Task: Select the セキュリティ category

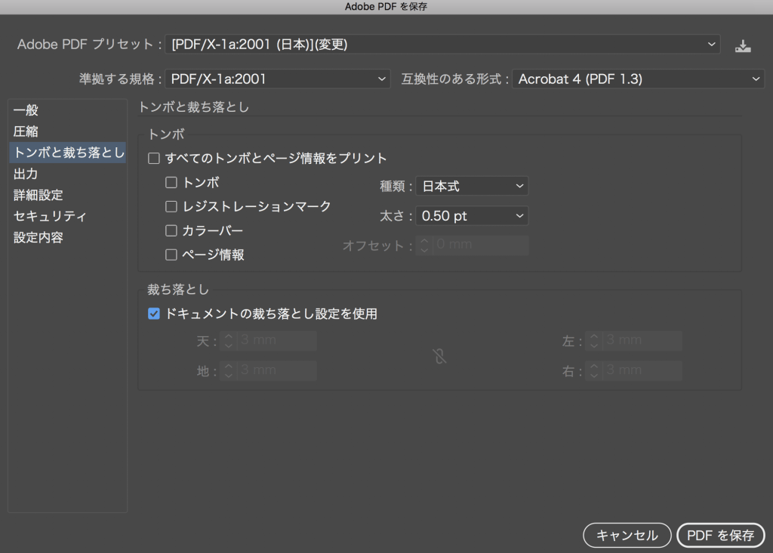Action: [67, 216]
